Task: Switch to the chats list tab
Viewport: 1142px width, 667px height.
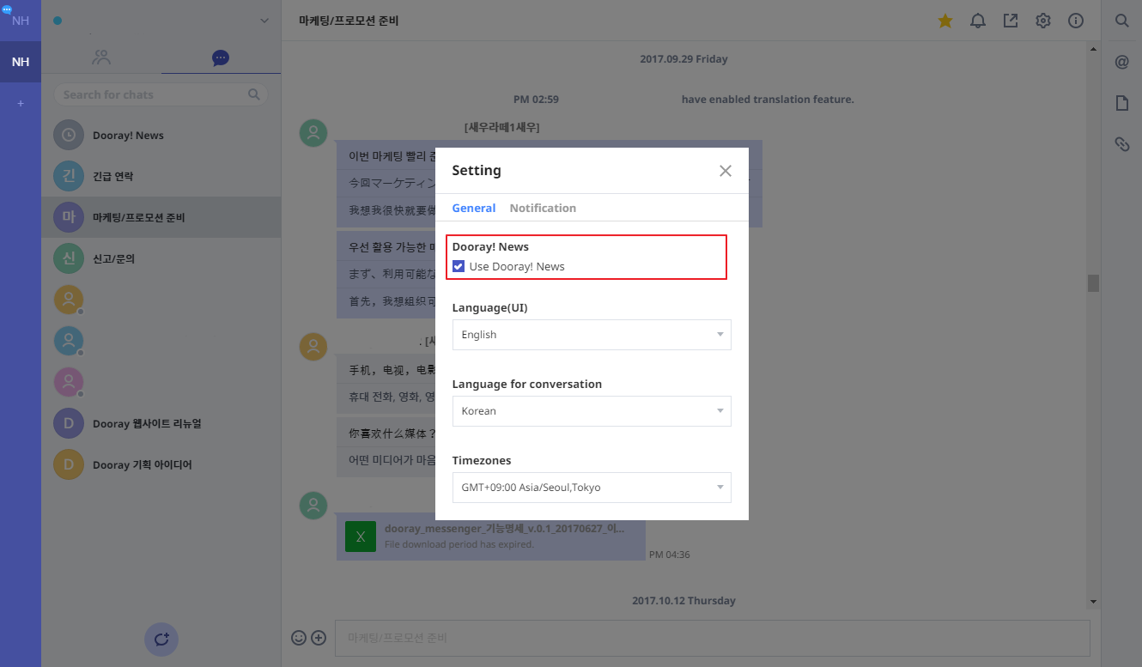Action: point(221,58)
